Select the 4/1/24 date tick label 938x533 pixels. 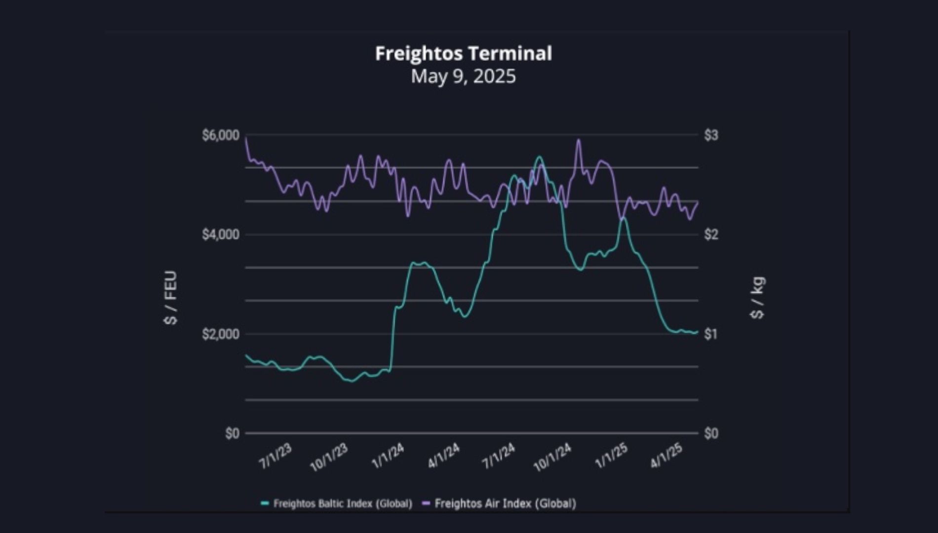point(444,457)
